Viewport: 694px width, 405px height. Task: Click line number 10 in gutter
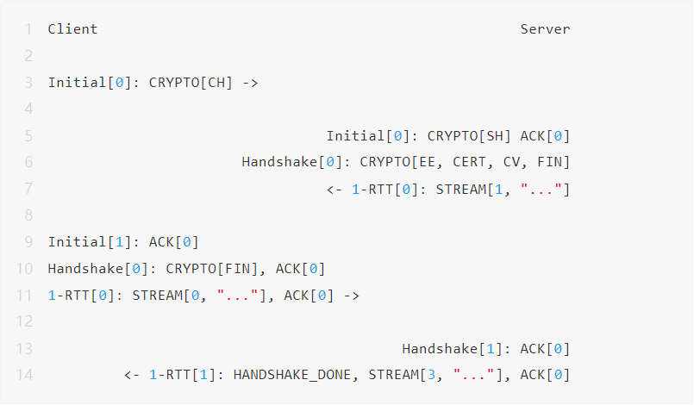(25, 269)
